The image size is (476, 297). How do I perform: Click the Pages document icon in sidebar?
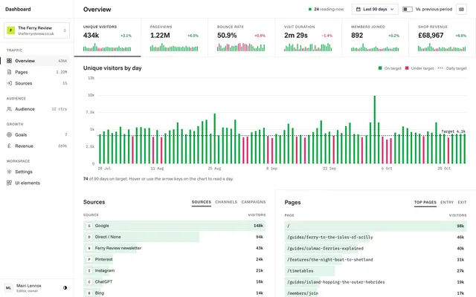tap(9, 72)
